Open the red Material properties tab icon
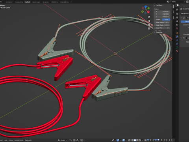This screenshot has width=189, height=142. 177,51
